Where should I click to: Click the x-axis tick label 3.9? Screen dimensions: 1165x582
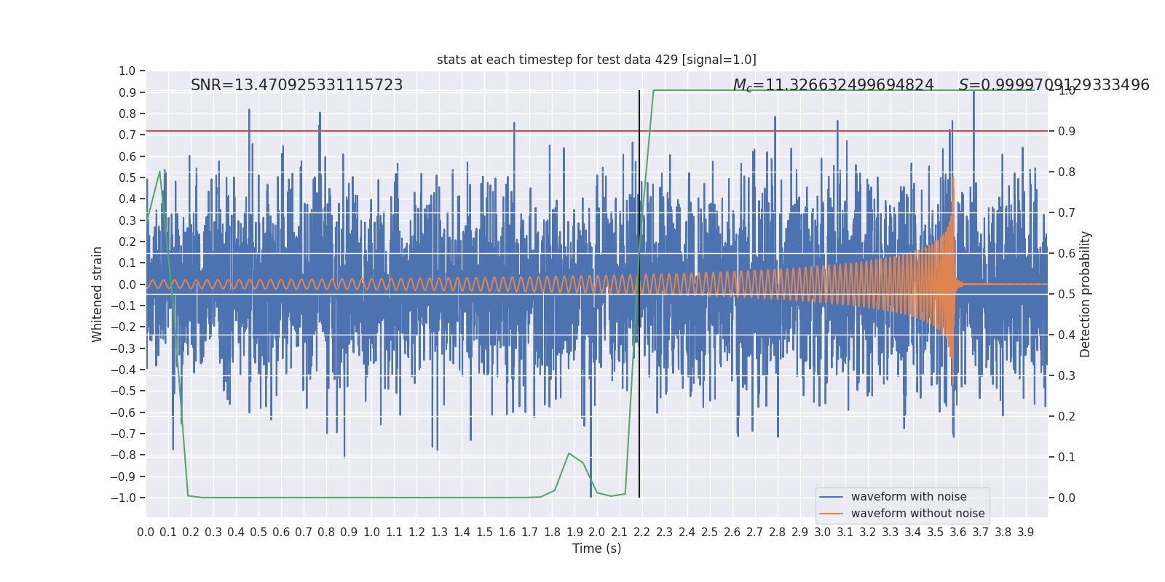click(x=1025, y=533)
